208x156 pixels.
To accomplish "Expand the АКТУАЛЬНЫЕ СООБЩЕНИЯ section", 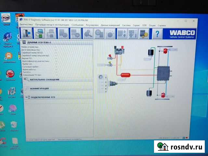I will [58, 80].
